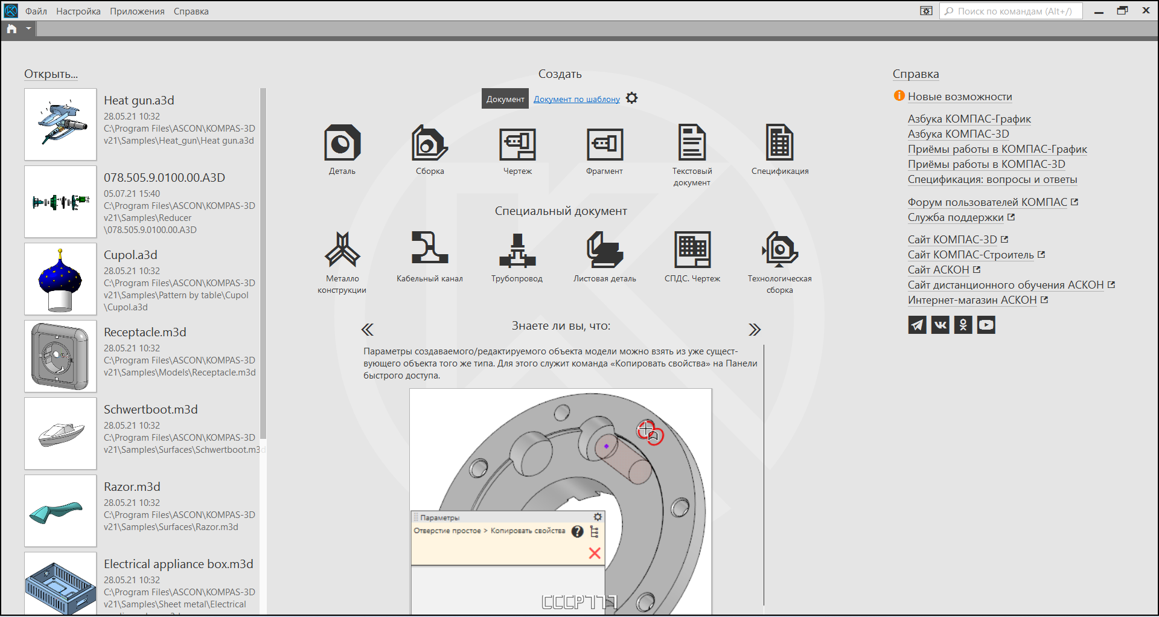Click the Чертеж document icon
Image resolution: width=1159 pixels, height=617 pixels.
coord(517,143)
